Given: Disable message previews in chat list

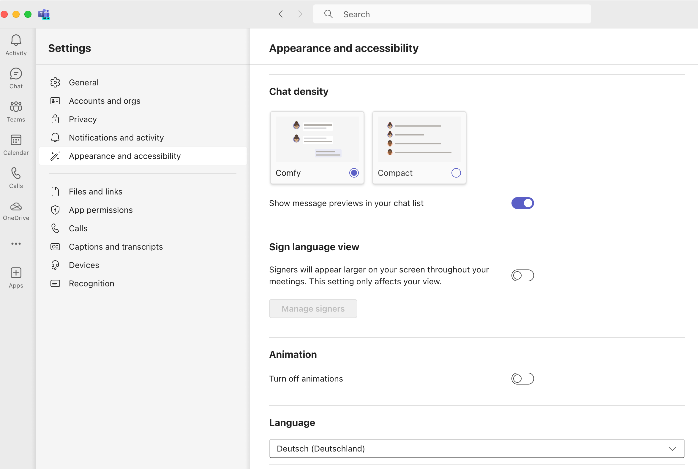Looking at the screenshot, I should (x=522, y=203).
